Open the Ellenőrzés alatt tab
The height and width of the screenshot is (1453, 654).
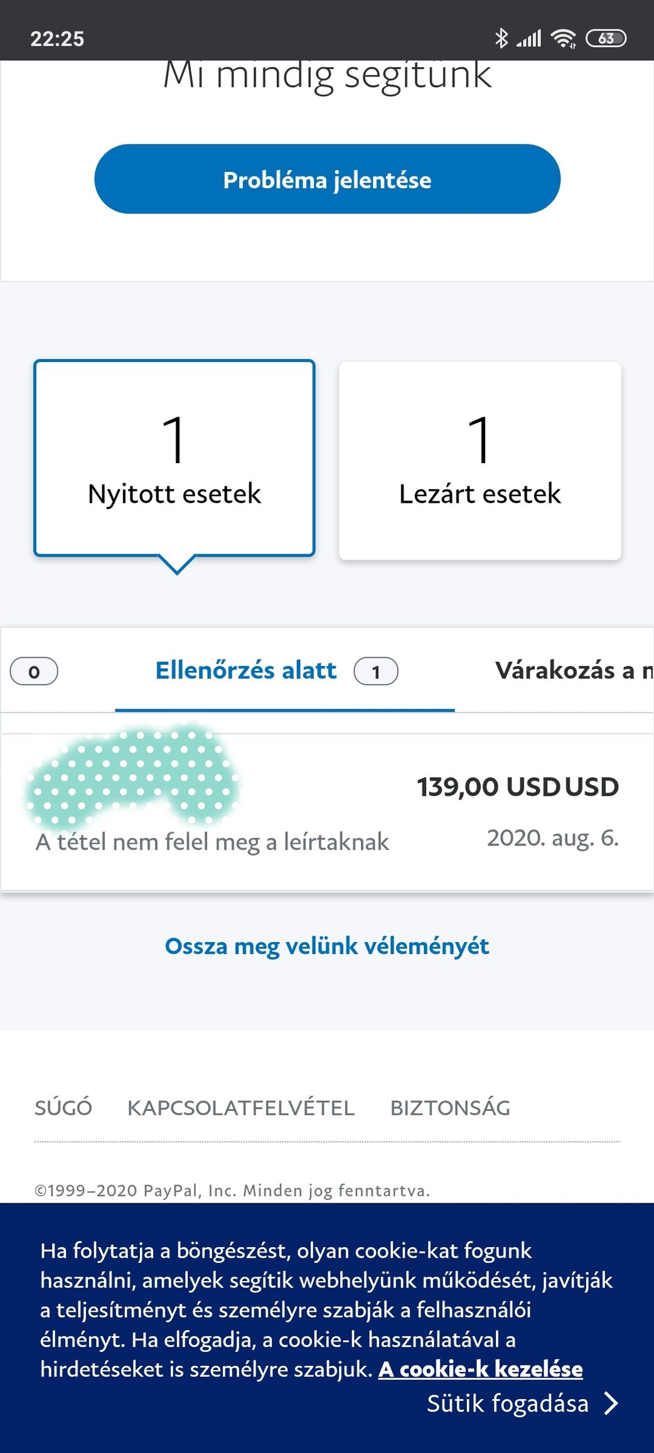(x=246, y=670)
